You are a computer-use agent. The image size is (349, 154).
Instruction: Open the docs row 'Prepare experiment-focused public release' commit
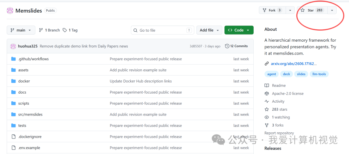146,92
